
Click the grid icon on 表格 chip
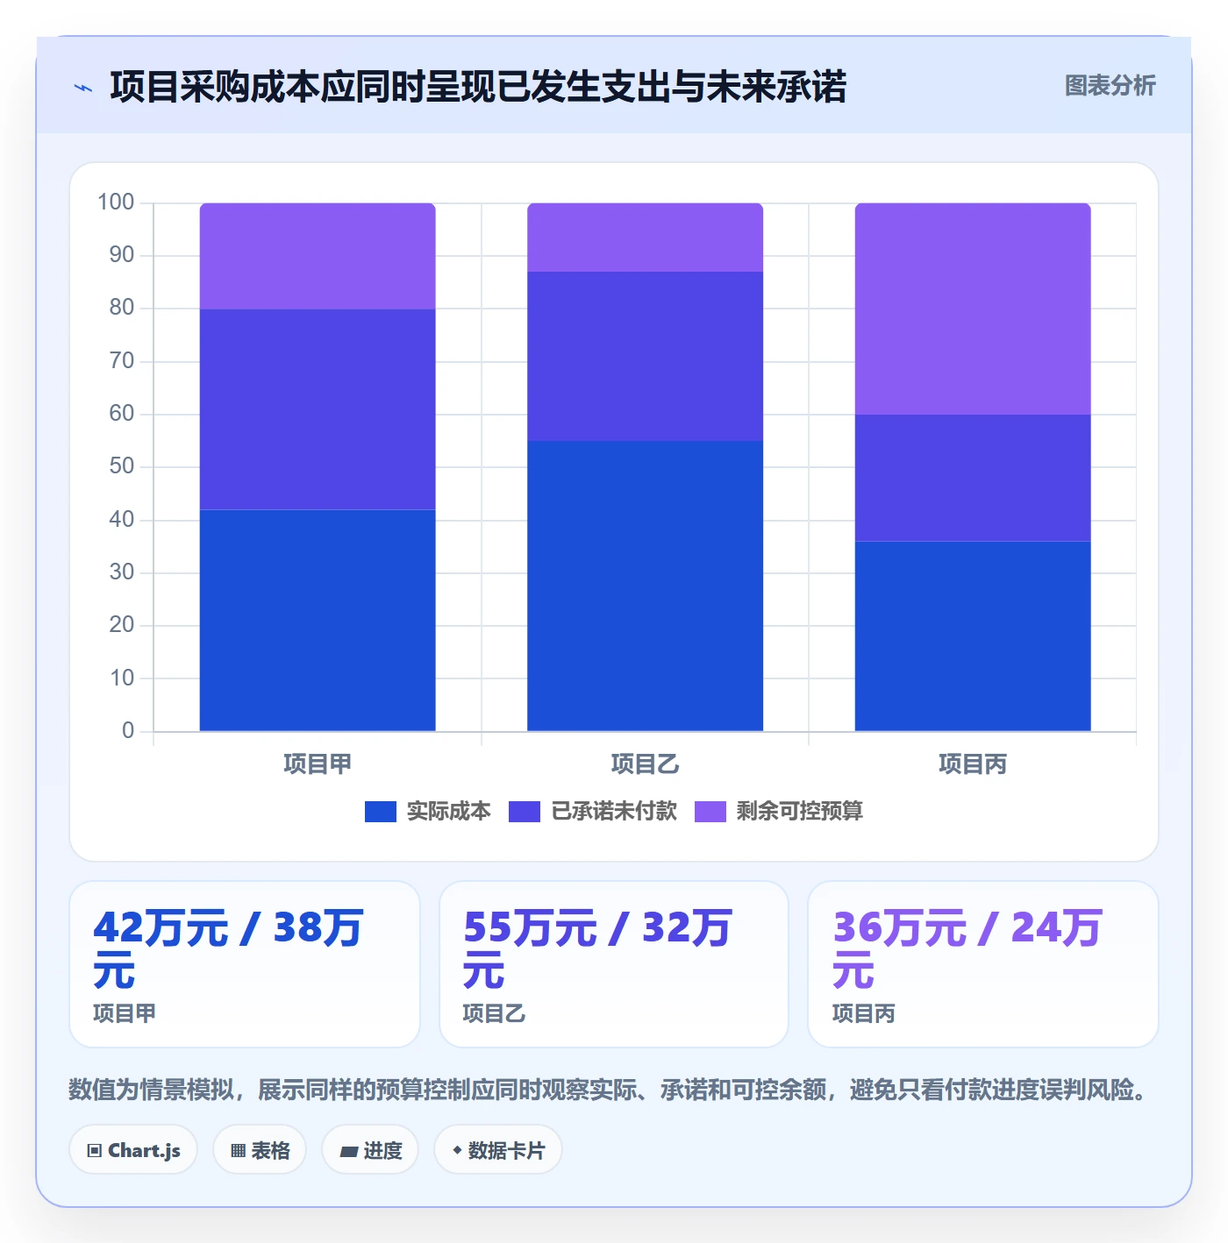coord(238,1151)
